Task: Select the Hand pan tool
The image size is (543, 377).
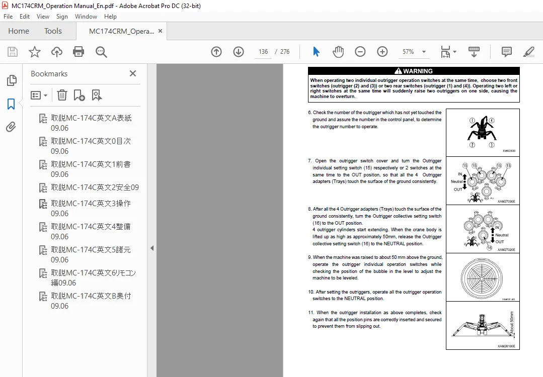Action: (x=338, y=52)
